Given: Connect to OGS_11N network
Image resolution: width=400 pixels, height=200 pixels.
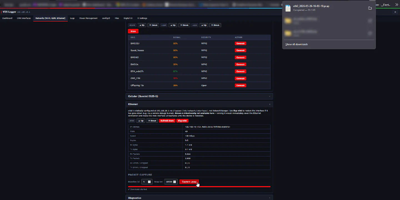Looking at the screenshot, I should pyautogui.click(x=241, y=78).
